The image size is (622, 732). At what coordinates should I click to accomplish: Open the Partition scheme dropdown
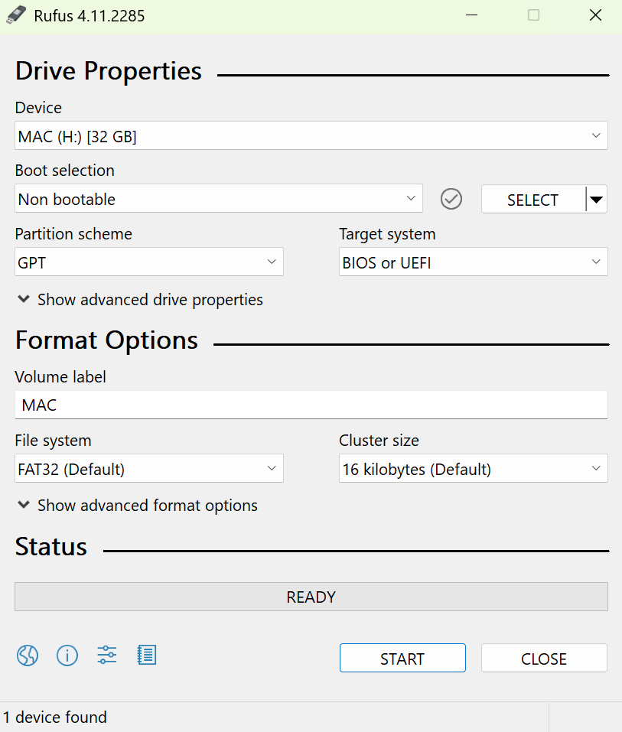pos(149,262)
